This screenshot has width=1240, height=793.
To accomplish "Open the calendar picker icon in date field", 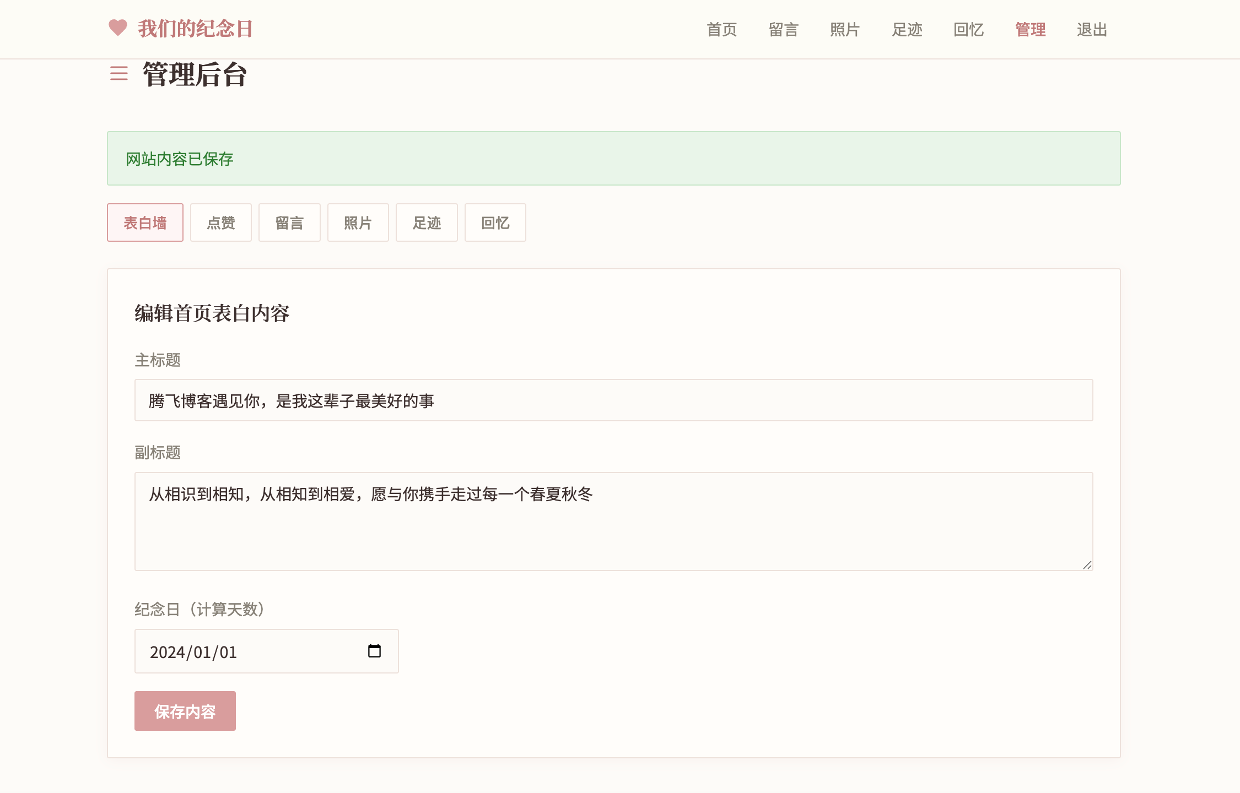I will tap(374, 651).
